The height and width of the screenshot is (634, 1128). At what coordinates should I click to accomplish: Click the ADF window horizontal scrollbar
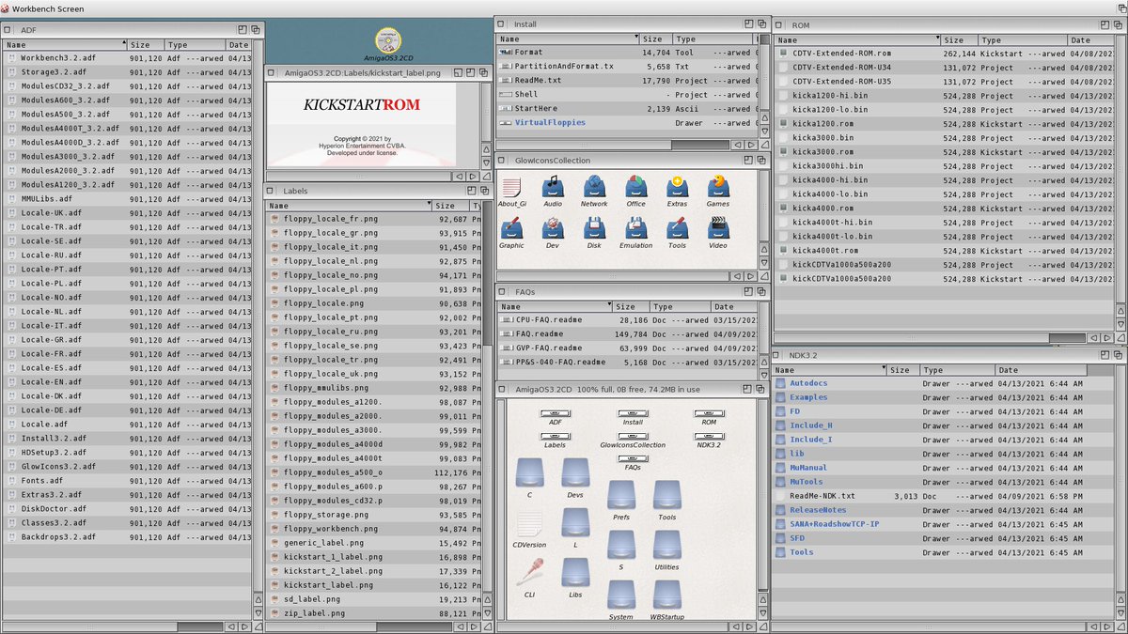111,626
